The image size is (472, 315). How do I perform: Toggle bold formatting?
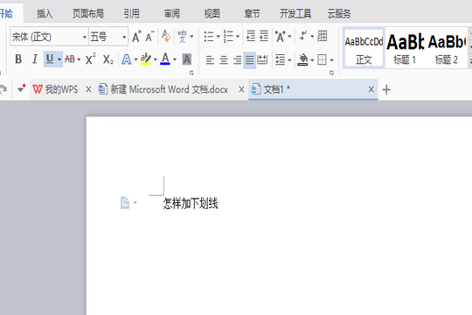pyautogui.click(x=18, y=59)
